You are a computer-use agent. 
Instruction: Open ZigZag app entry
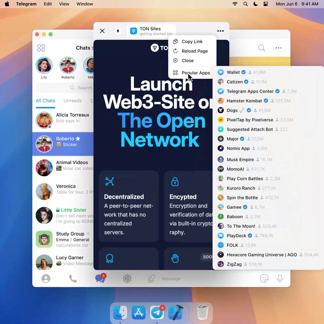point(268,264)
